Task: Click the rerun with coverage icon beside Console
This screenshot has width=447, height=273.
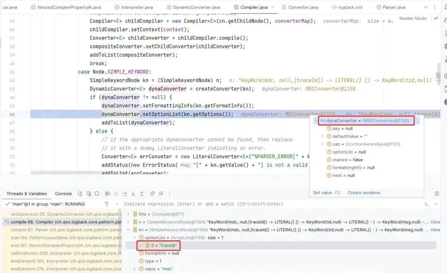Action: pos(89,194)
